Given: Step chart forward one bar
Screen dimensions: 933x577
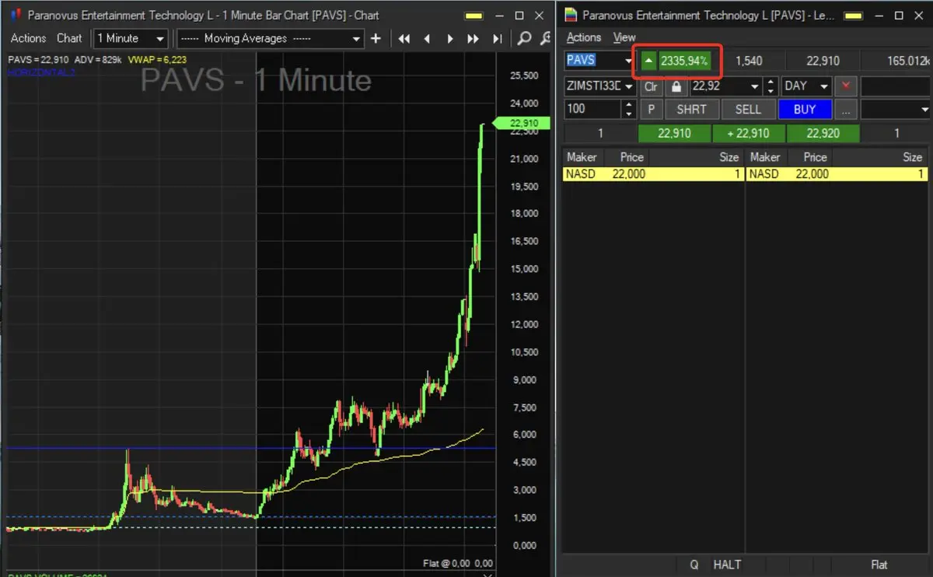Looking at the screenshot, I should [x=449, y=38].
